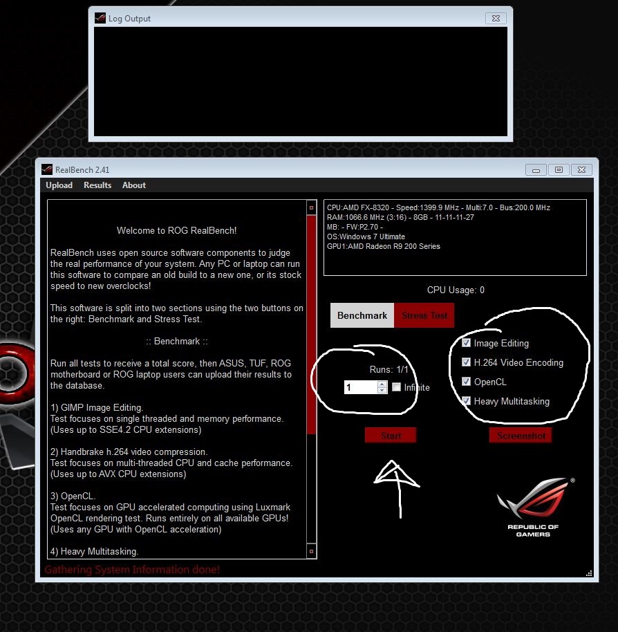Uncheck the OpenCL test checkbox
The image size is (618, 632).
click(466, 381)
